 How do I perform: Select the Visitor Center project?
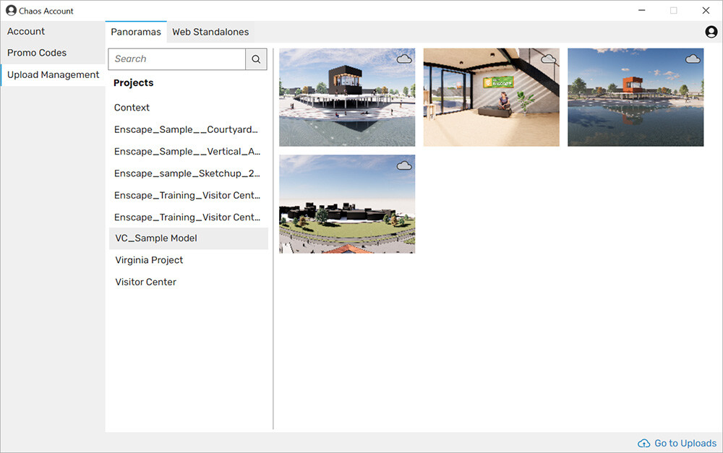(x=145, y=282)
